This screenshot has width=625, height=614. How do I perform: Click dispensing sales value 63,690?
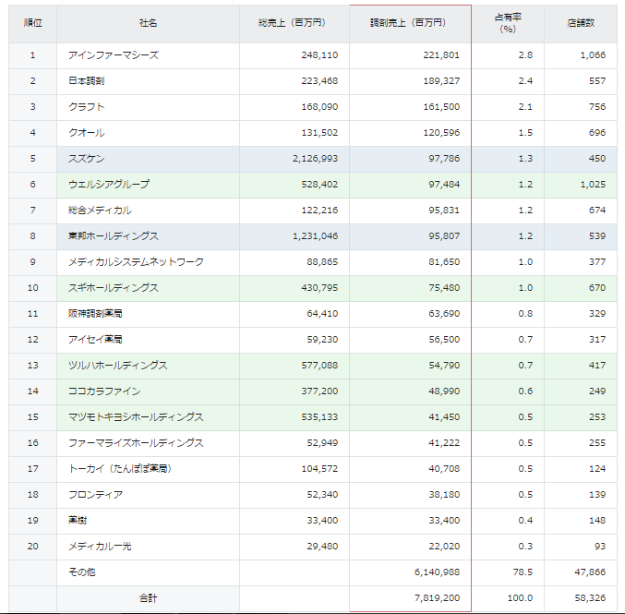pos(444,314)
